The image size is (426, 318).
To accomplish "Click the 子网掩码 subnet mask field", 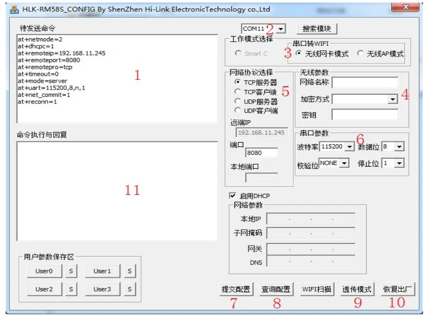I will (x=311, y=233).
